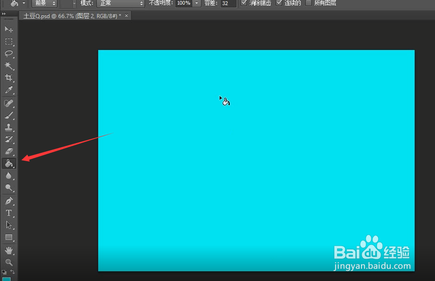Screen dimensions: 435x281
Task: Click the 不透明度 100% input field
Action: click(x=183, y=3)
